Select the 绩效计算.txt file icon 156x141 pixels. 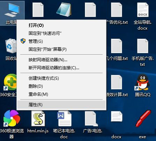click(x=117, y=82)
